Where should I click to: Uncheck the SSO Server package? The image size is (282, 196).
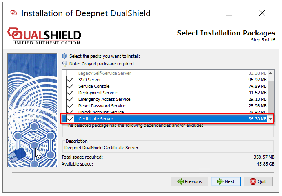[x=70, y=80]
